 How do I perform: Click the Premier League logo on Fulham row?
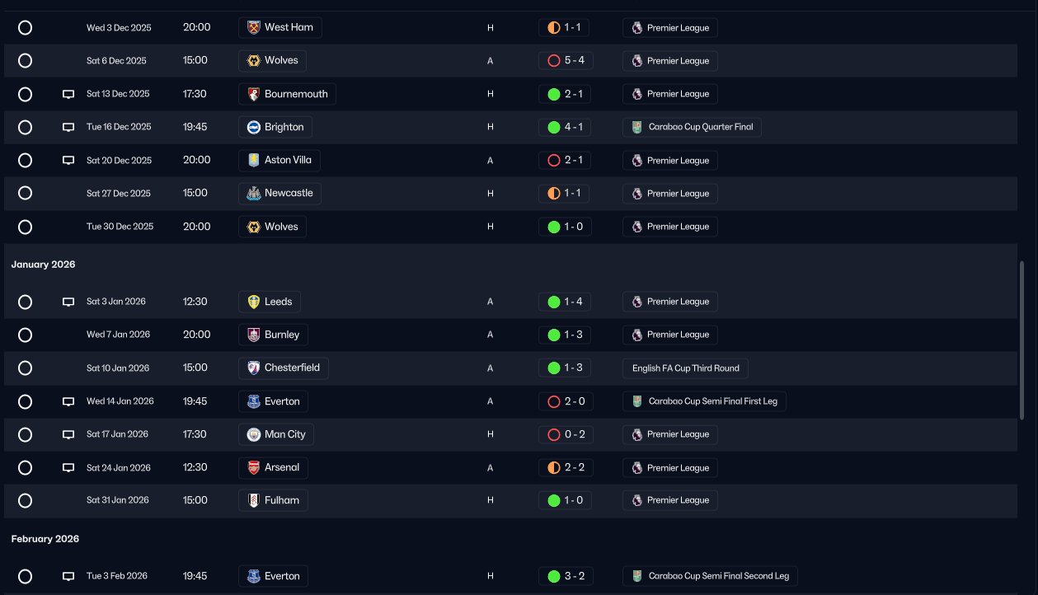click(637, 500)
